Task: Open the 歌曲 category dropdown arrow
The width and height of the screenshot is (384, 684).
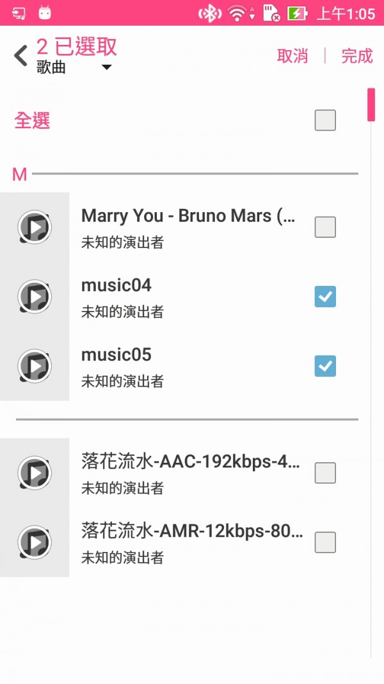Action: tap(106, 67)
